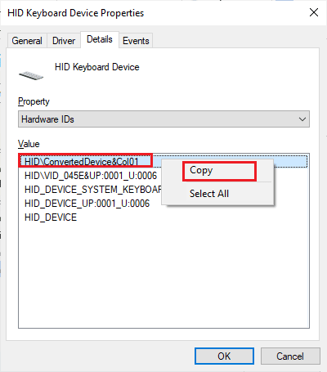The width and height of the screenshot is (327, 372).
Task: Select the HID_DEVICE_SYSTEM_KEYBOARD entry
Action: tap(93, 190)
